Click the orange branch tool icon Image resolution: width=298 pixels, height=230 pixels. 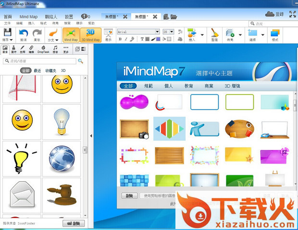click(x=53, y=33)
